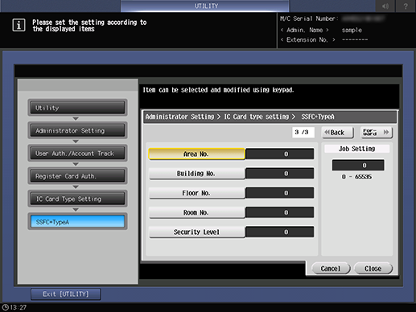Select the Room No. button
The image size is (416, 312).
coord(196,212)
